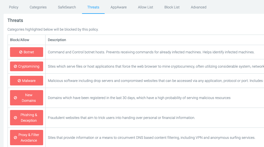Select the Description column header
Screen dimensions: 264x147
tap(57, 40)
